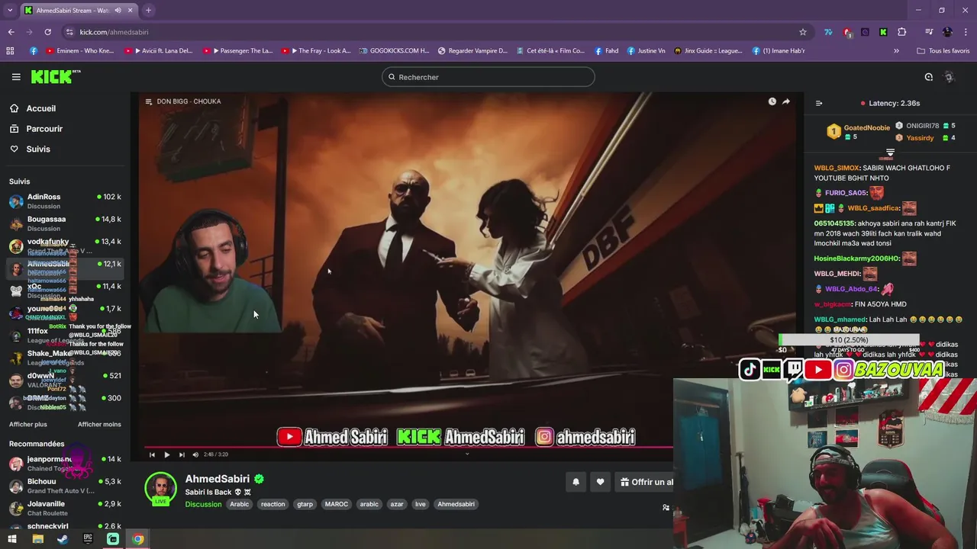
Task: Open AdinRoss followed channel
Action: click(x=65, y=201)
